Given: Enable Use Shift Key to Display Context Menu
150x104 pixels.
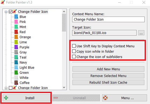Looking at the screenshot, I should point(74,46).
